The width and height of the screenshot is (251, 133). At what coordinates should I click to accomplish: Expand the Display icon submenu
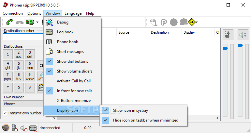click(72, 110)
